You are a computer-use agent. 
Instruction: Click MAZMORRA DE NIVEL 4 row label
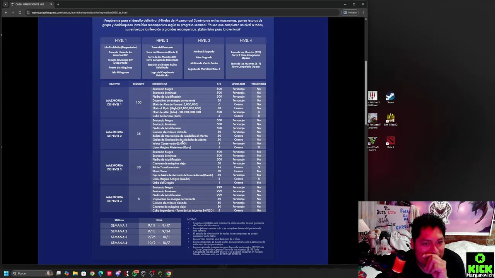point(114,199)
